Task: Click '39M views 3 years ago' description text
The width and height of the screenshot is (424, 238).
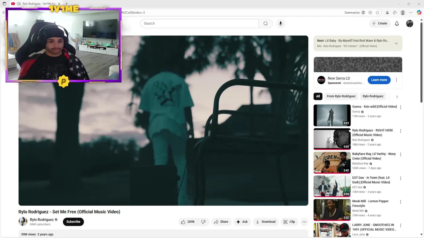Action: click(x=37, y=234)
